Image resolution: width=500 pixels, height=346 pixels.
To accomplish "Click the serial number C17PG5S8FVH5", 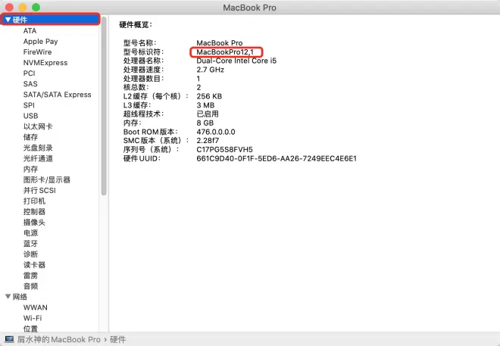I will (x=224, y=149).
